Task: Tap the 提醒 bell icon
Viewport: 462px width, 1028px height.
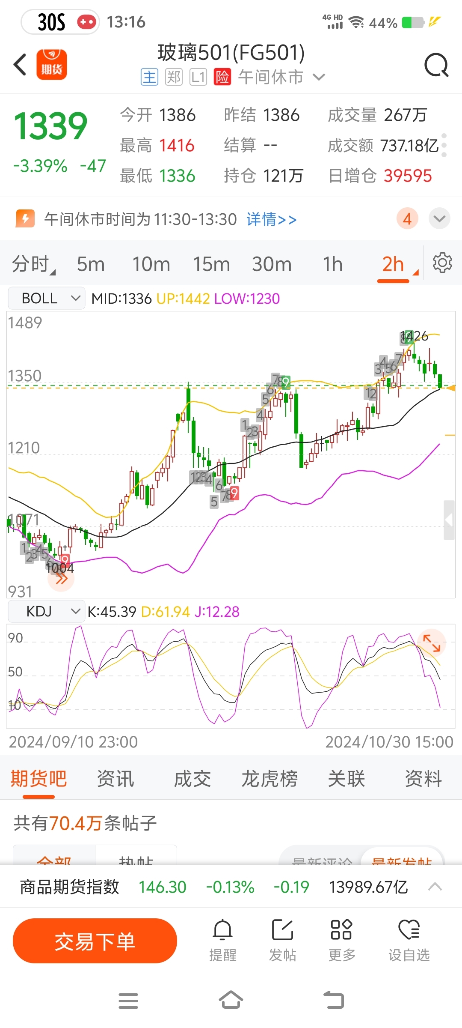Action: click(223, 929)
